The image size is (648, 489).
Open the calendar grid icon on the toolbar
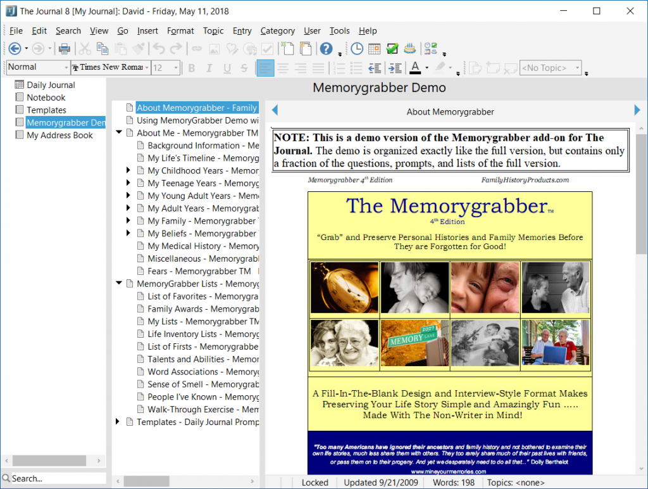(373, 49)
